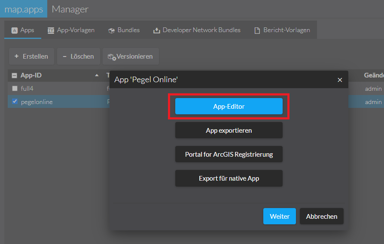Click the minus icon on Löschen
This screenshot has height=244, width=384.
[x=65, y=57]
